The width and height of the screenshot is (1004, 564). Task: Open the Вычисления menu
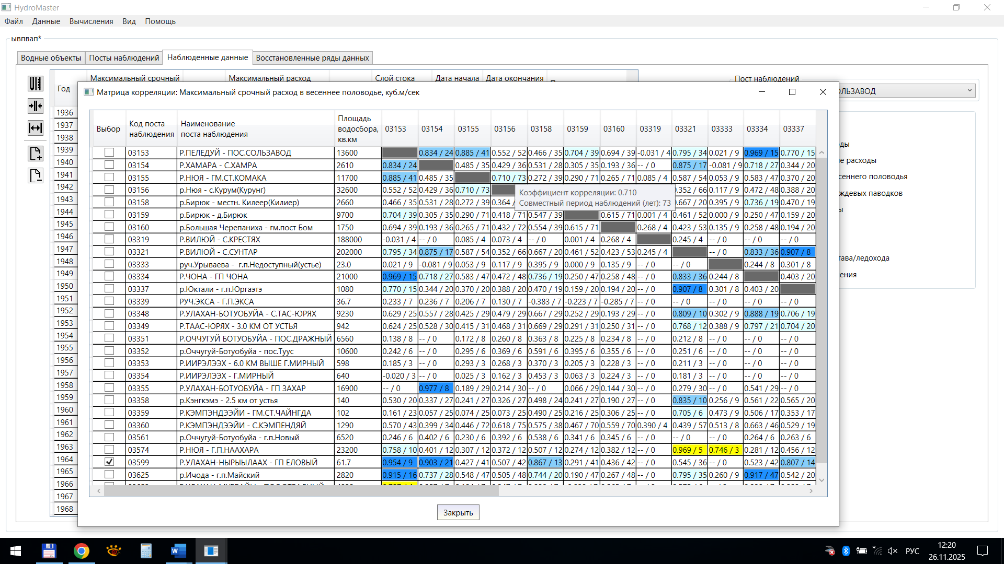click(91, 21)
